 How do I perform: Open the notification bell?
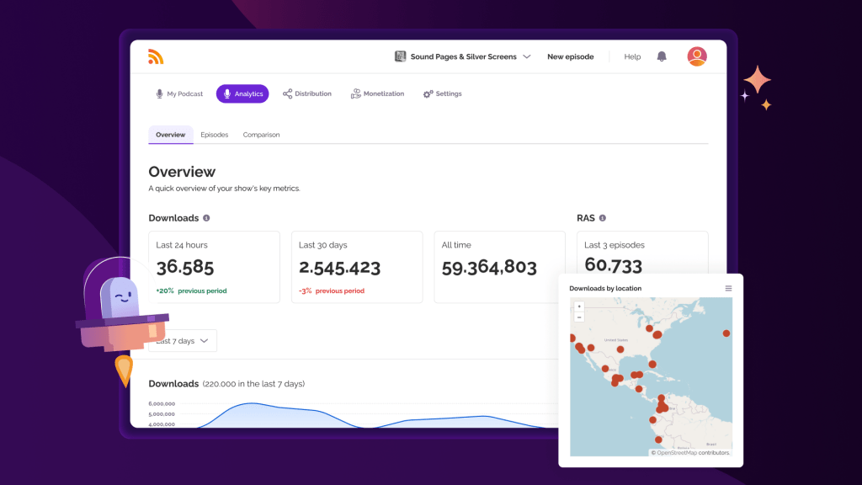click(x=661, y=56)
